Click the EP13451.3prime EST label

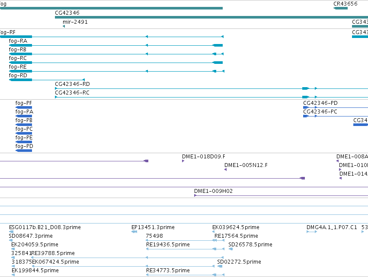[153, 227]
